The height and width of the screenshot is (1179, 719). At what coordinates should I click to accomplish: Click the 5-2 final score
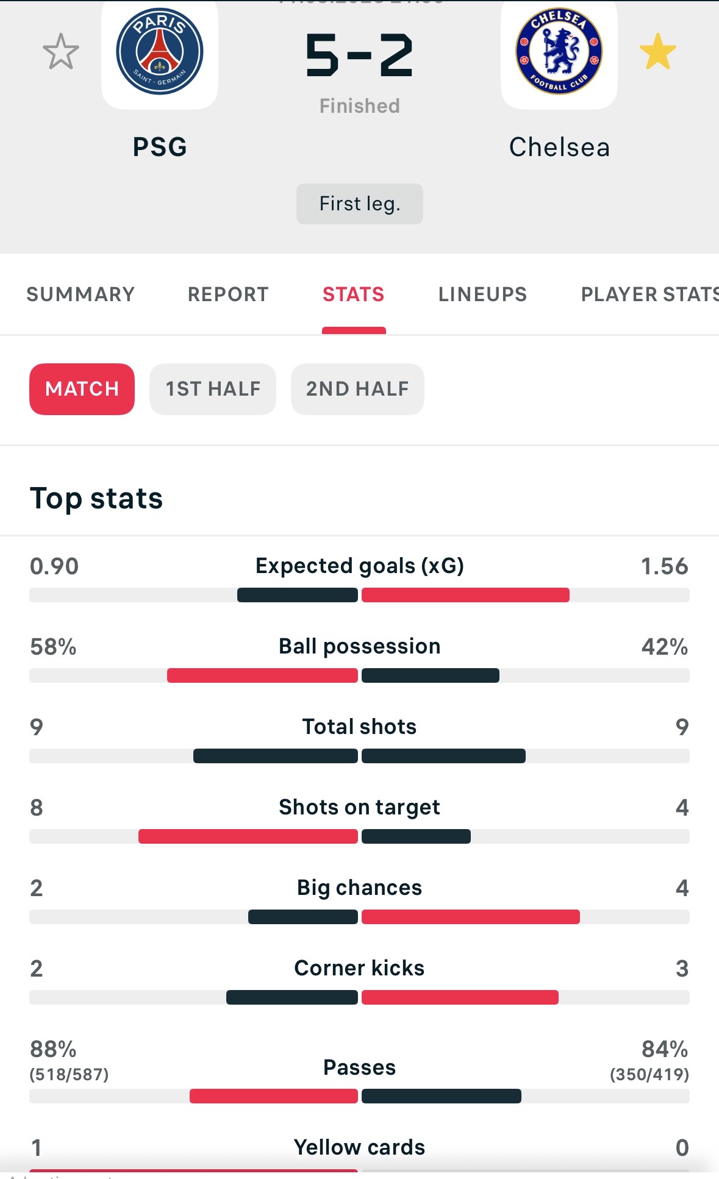click(360, 55)
